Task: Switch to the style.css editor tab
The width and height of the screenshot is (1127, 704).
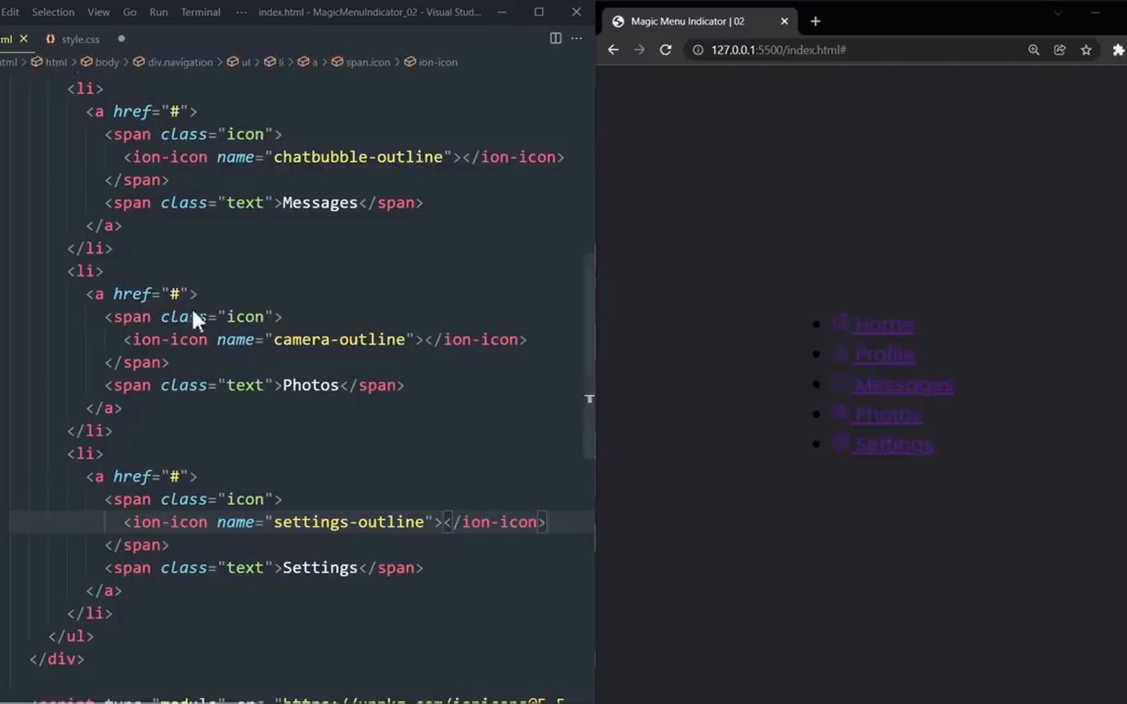Action: (80, 39)
